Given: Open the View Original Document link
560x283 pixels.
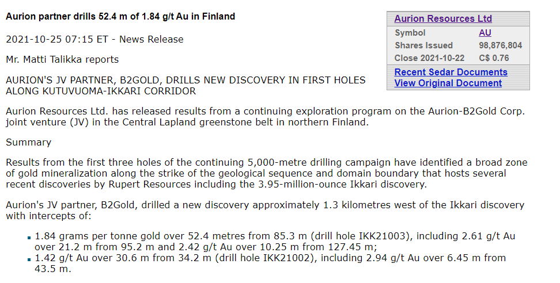Looking at the screenshot, I should point(448,83).
